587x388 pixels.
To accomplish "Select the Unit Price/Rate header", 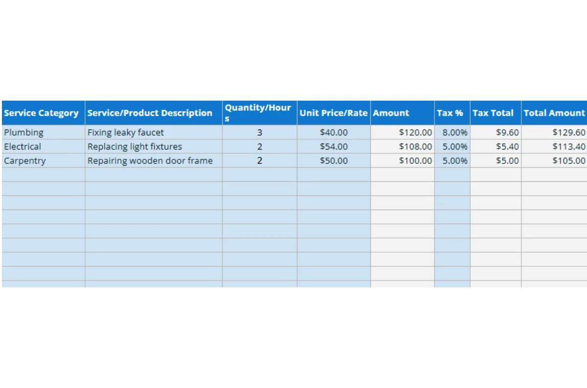I will point(333,113).
